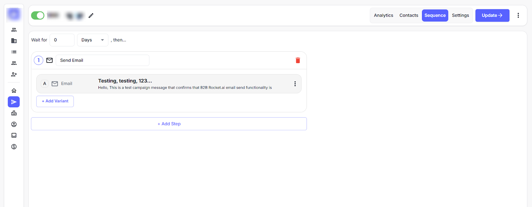Click the + Add Variant button
The width and height of the screenshot is (532, 207).
coord(55,101)
